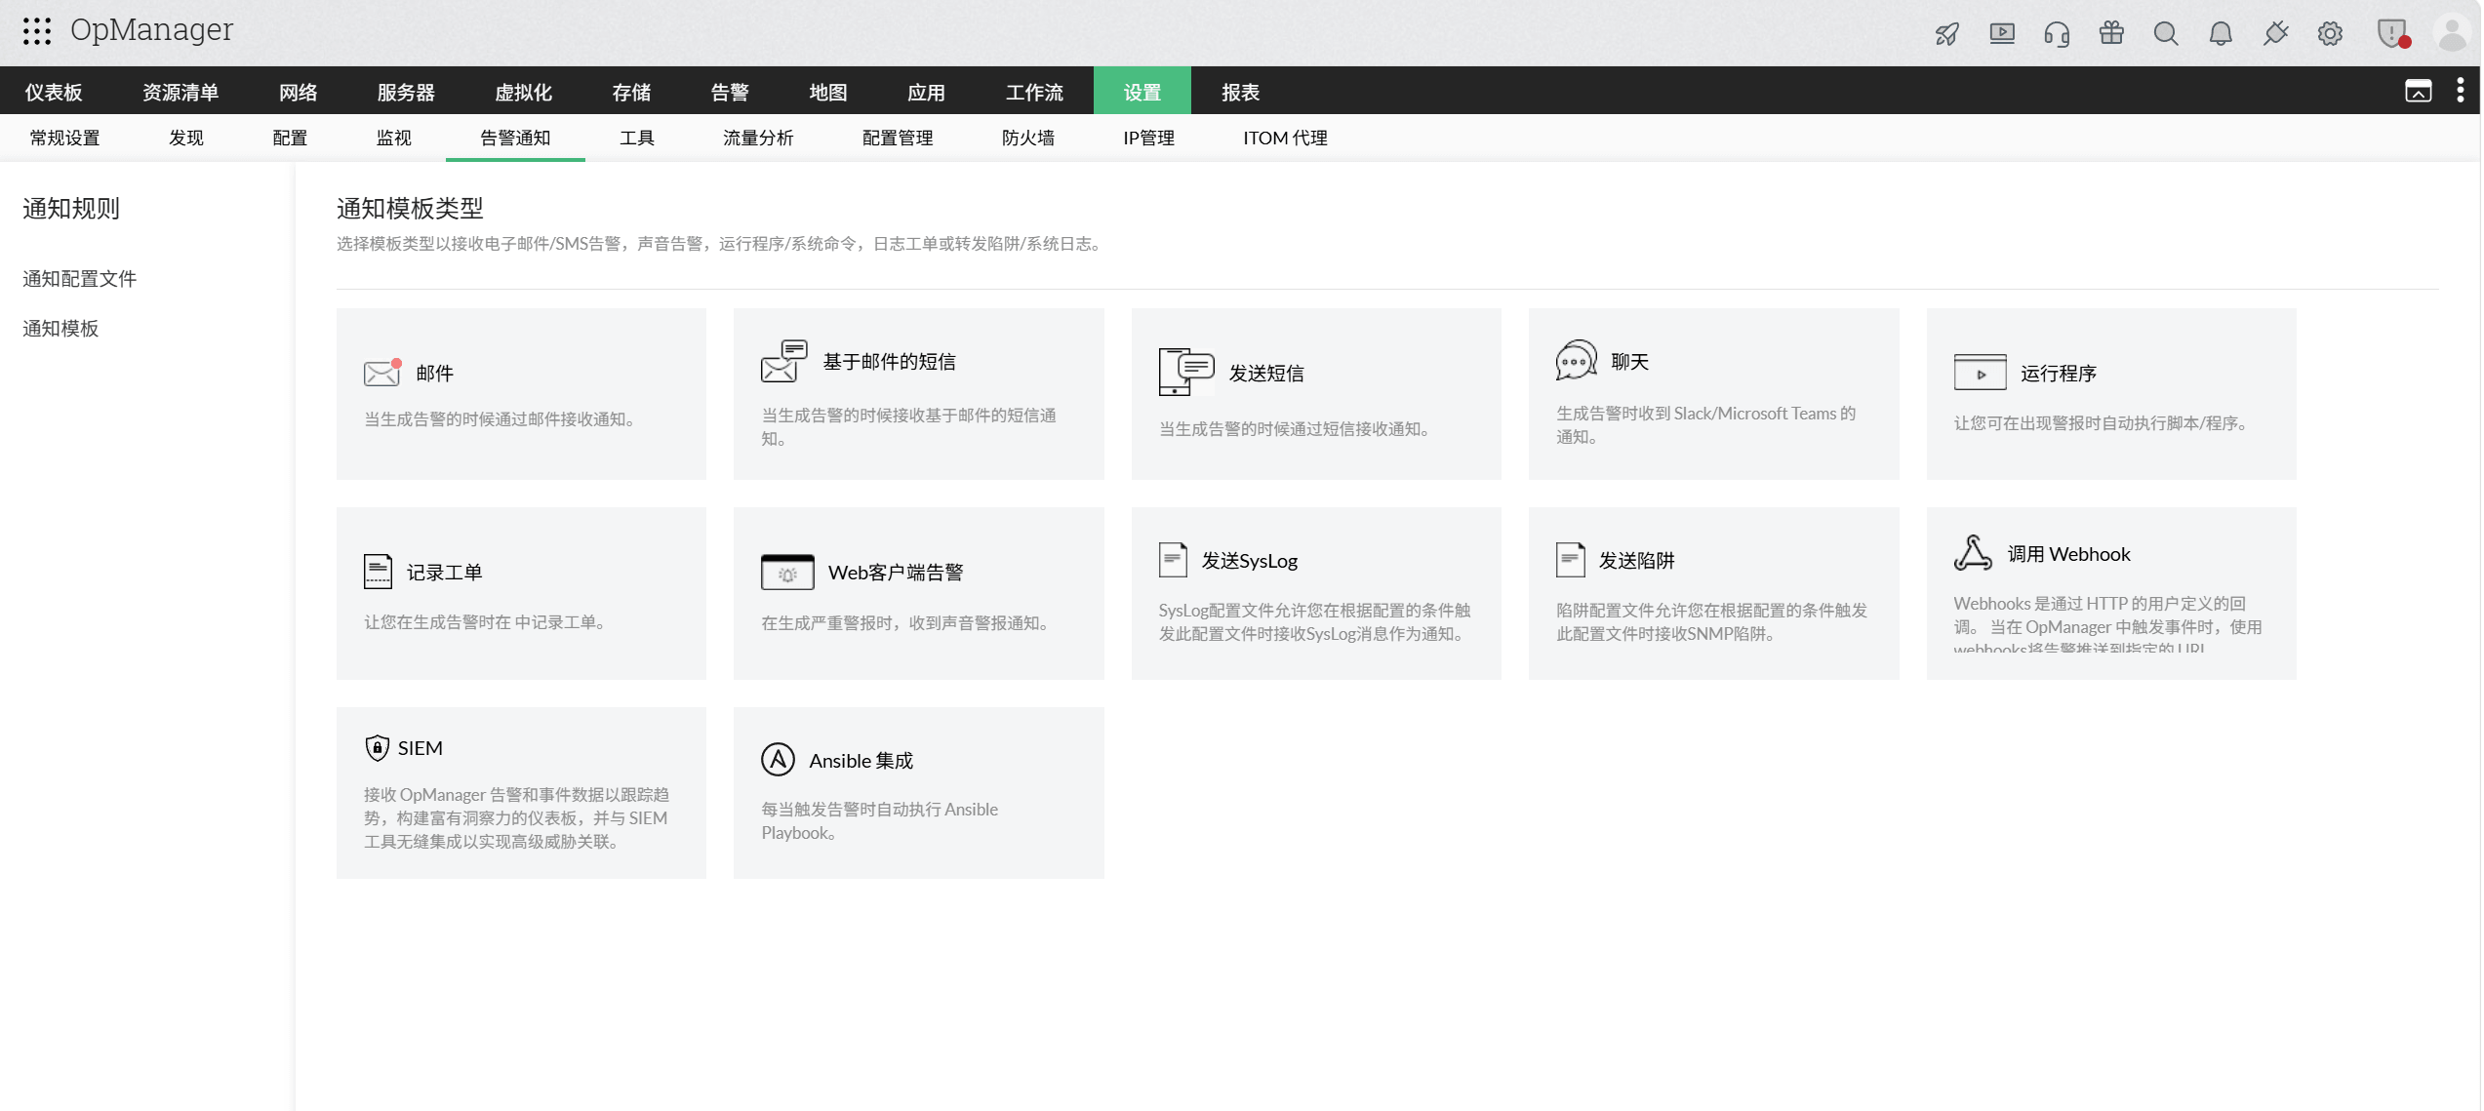Open the video presentation icon
This screenshot has width=2484, height=1111.
click(2001, 34)
